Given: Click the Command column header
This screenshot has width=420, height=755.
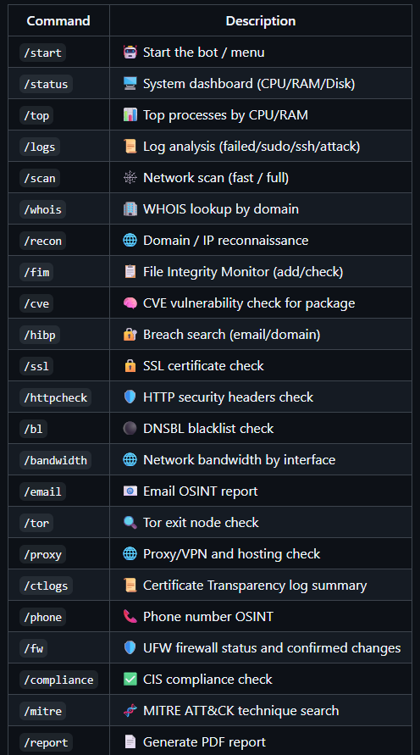Looking at the screenshot, I should [58, 20].
